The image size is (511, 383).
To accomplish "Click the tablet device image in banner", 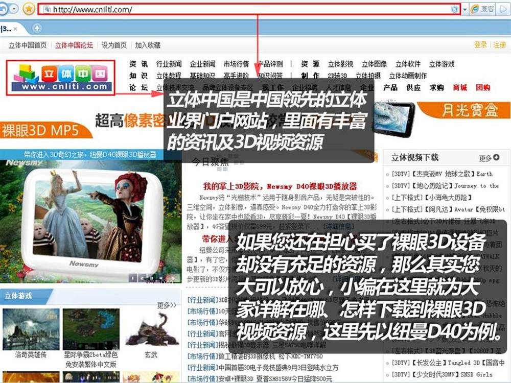I will tap(394, 118).
